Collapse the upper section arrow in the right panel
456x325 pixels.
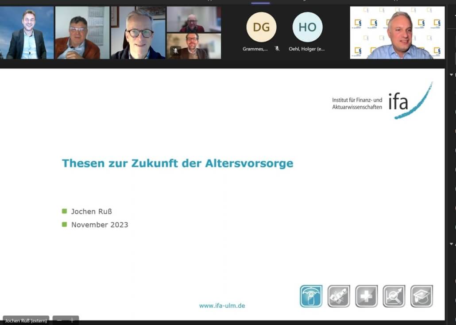(451, 75)
